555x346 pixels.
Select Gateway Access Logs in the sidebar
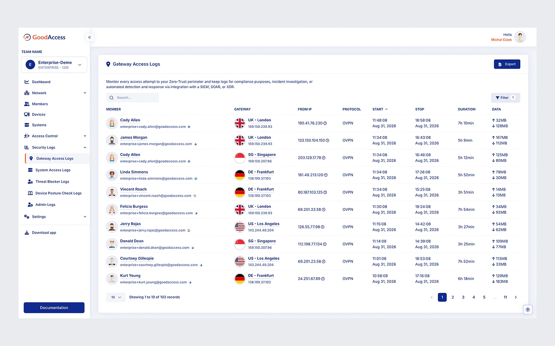click(57, 159)
